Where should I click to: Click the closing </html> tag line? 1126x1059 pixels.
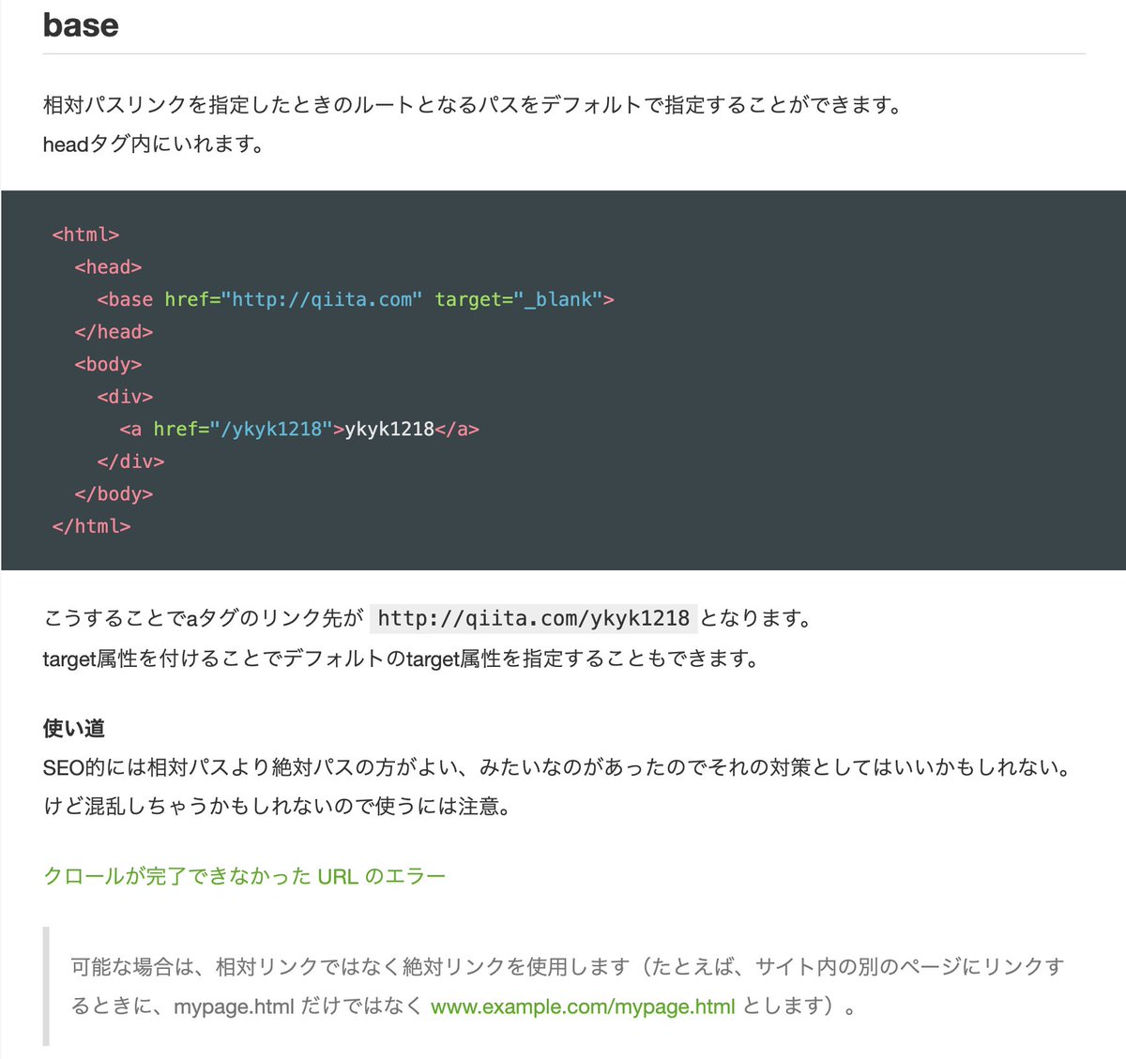pyautogui.click(x=92, y=526)
